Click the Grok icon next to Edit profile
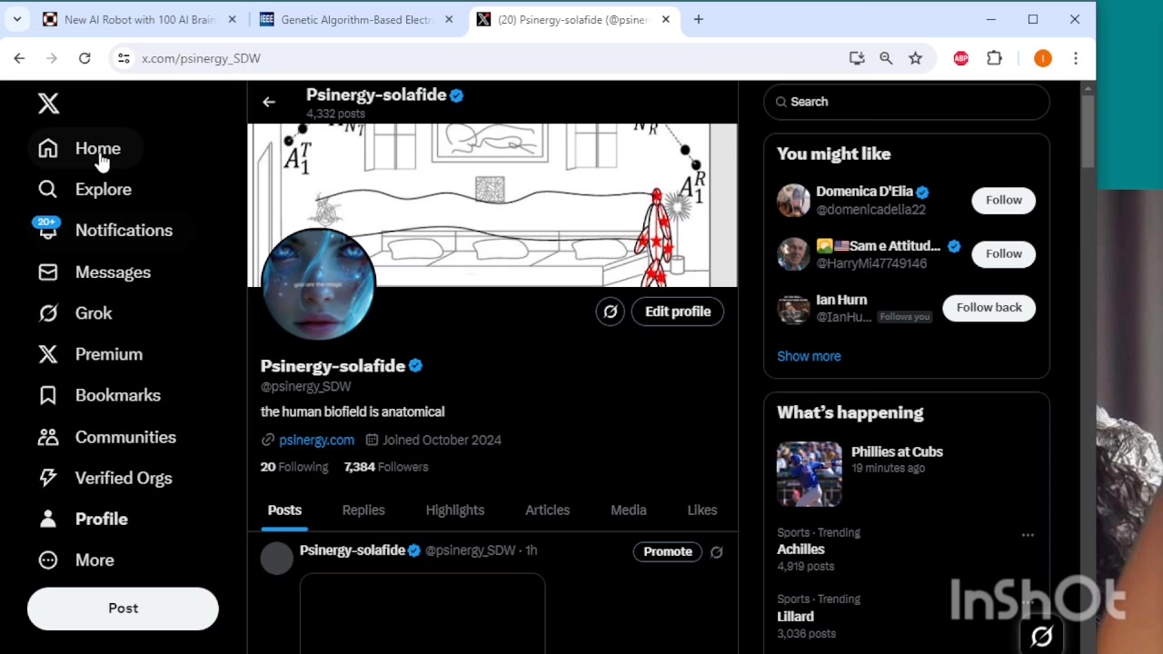Screen dimensions: 1163x654 [611, 312]
